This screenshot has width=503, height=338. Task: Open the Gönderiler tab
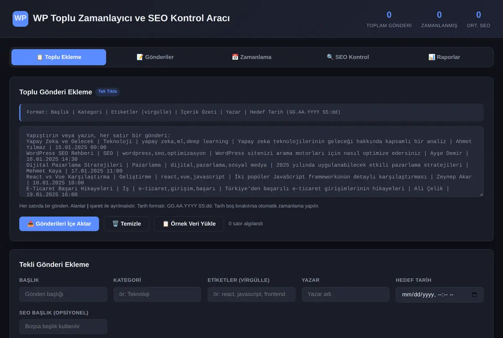pyautogui.click(x=155, y=57)
